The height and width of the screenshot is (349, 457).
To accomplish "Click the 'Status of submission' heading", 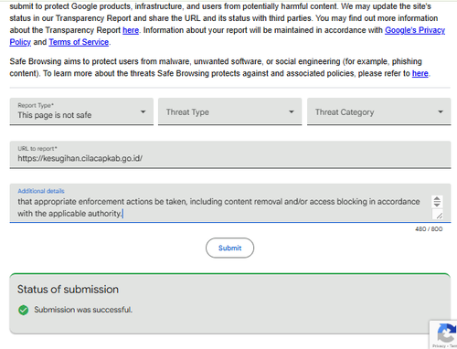I will click(x=68, y=289).
